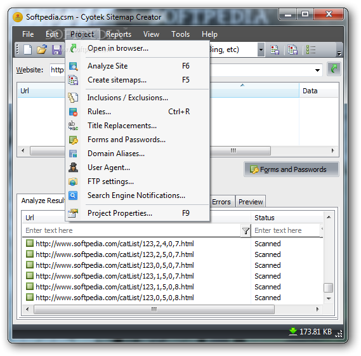Expand the Website address dropdown arrow
The width and height of the screenshot is (361, 356).
[x=317, y=70]
